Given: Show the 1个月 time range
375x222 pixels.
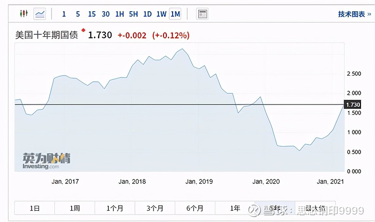Looking at the screenshot, I should [x=115, y=208].
